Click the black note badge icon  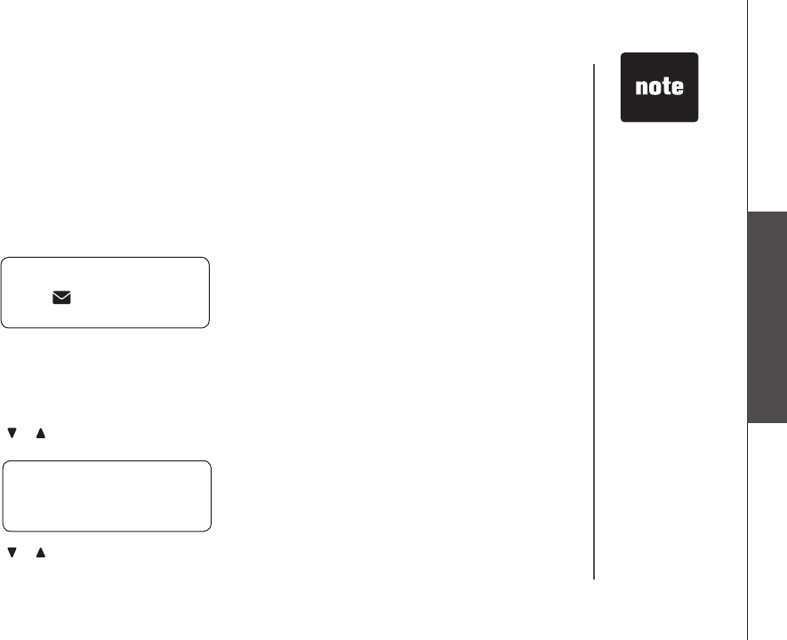pyautogui.click(x=659, y=87)
